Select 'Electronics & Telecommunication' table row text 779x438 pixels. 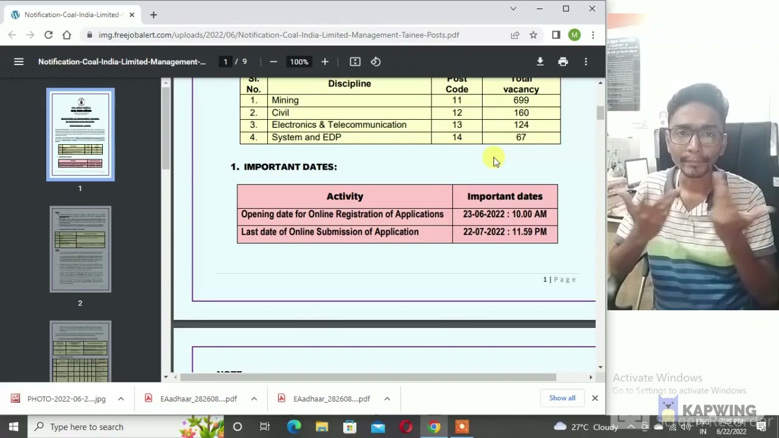(339, 125)
